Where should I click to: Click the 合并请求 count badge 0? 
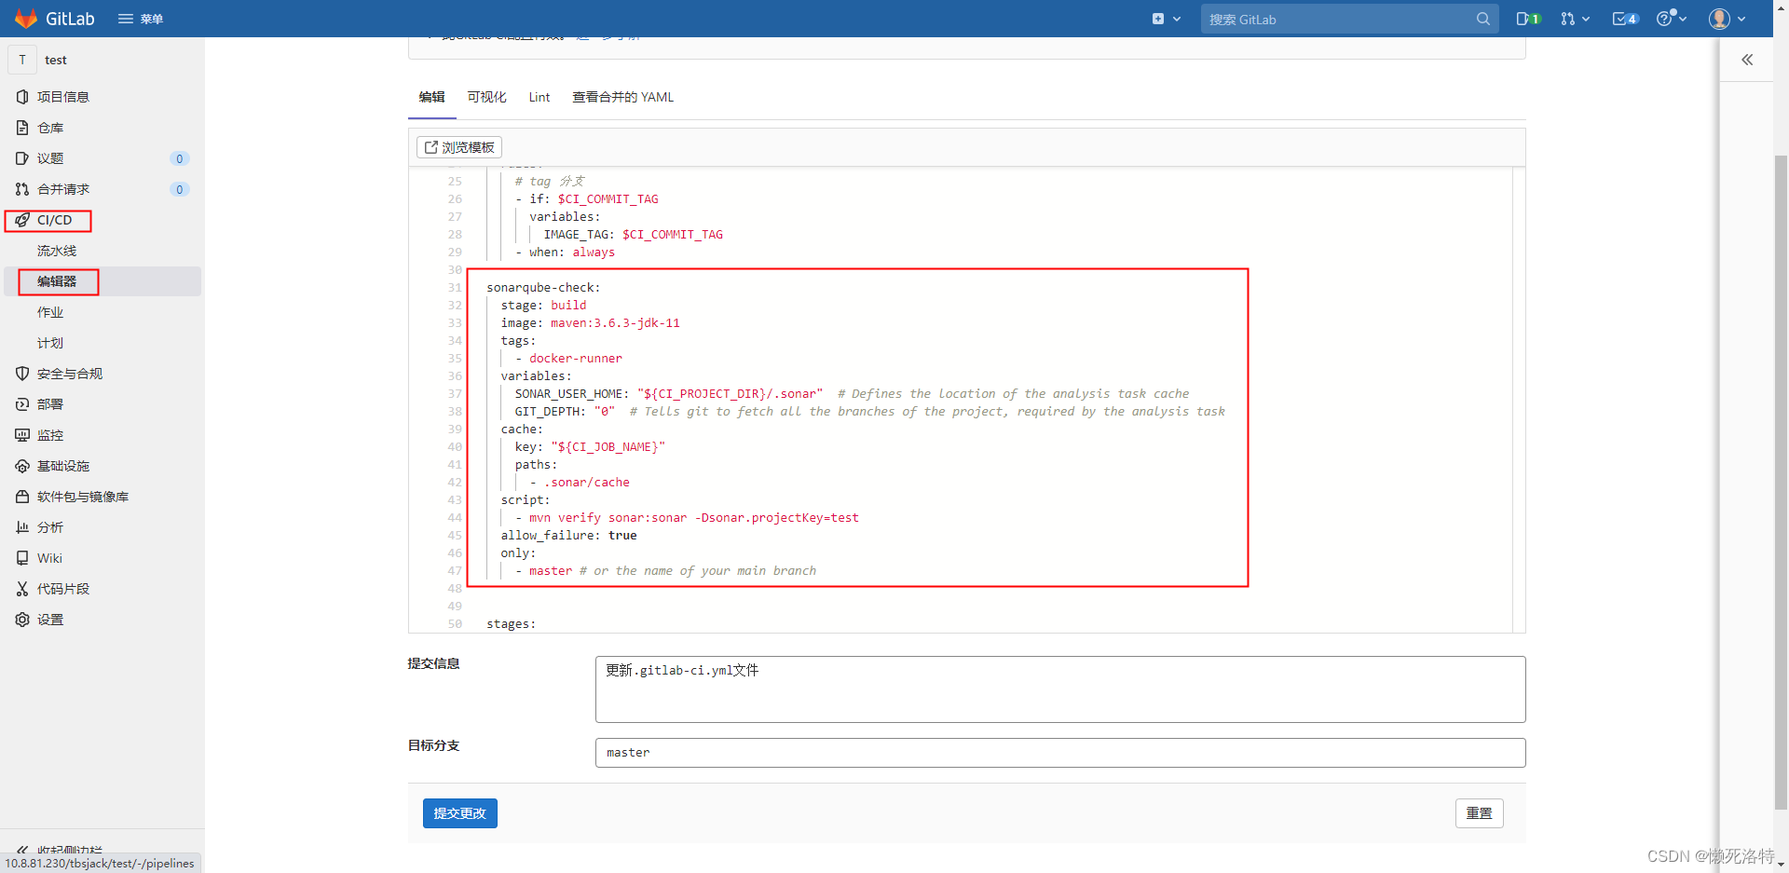pyautogui.click(x=180, y=189)
